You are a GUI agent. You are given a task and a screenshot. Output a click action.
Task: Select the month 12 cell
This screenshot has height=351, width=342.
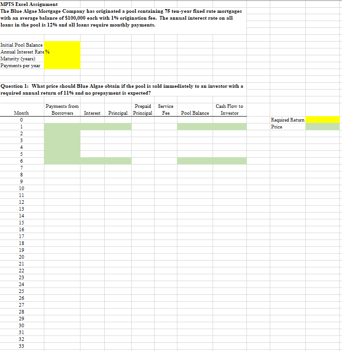coord(22,202)
